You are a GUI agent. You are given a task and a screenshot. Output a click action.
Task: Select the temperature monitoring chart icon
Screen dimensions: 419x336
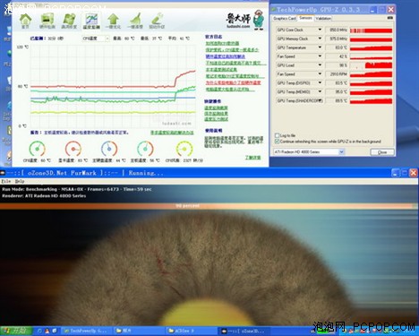point(91,21)
